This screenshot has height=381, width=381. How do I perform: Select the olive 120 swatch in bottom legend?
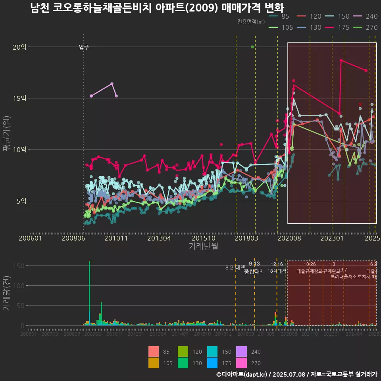(183, 351)
